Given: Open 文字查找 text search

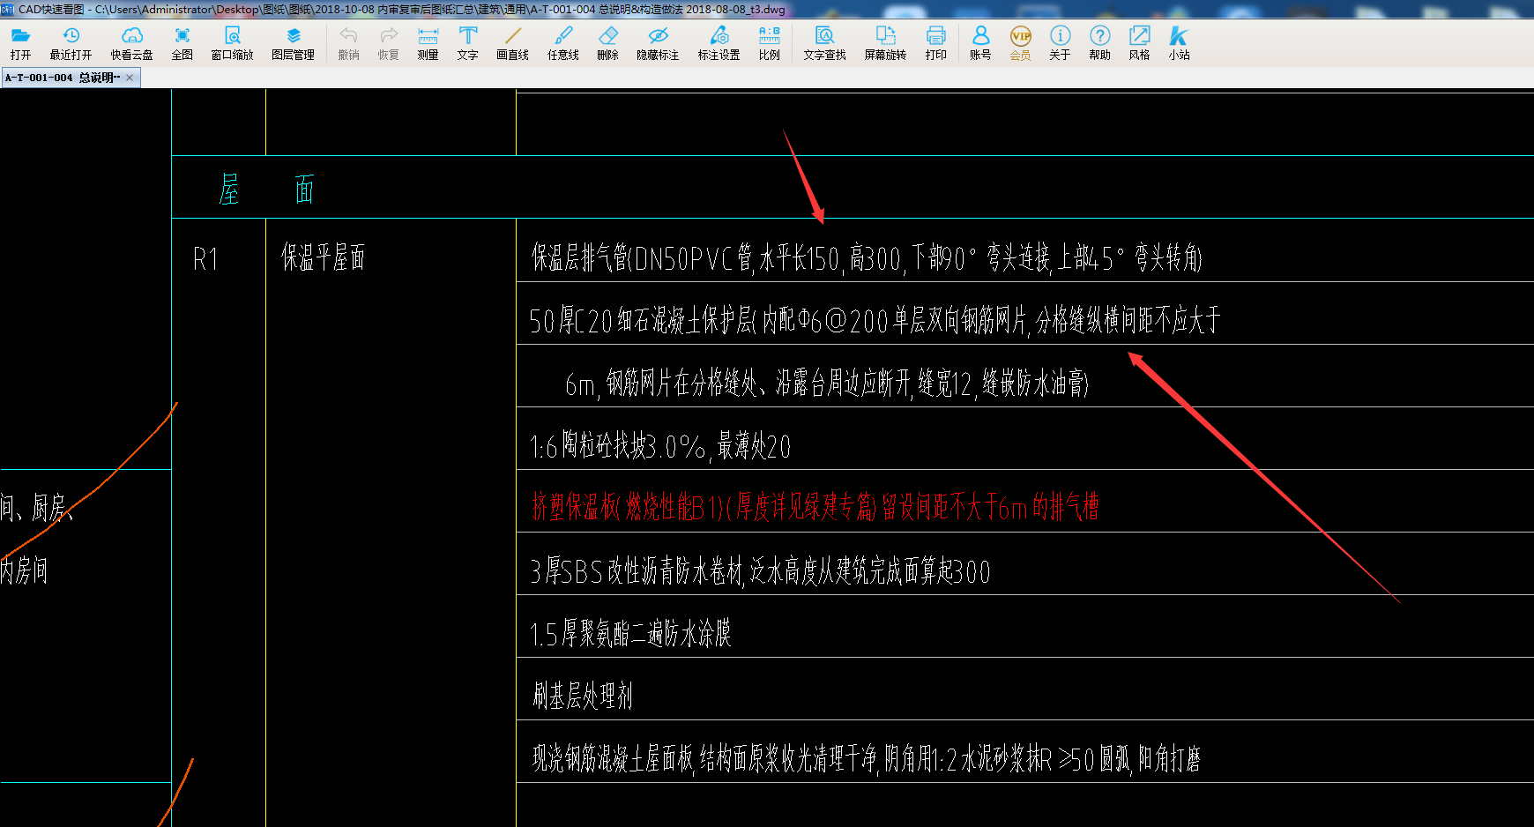Looking at the screenshot, I should coord(825,42).
